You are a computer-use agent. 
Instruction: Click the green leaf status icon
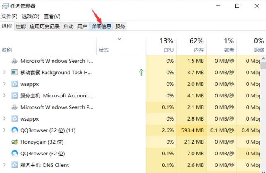(x=141, y=73)
